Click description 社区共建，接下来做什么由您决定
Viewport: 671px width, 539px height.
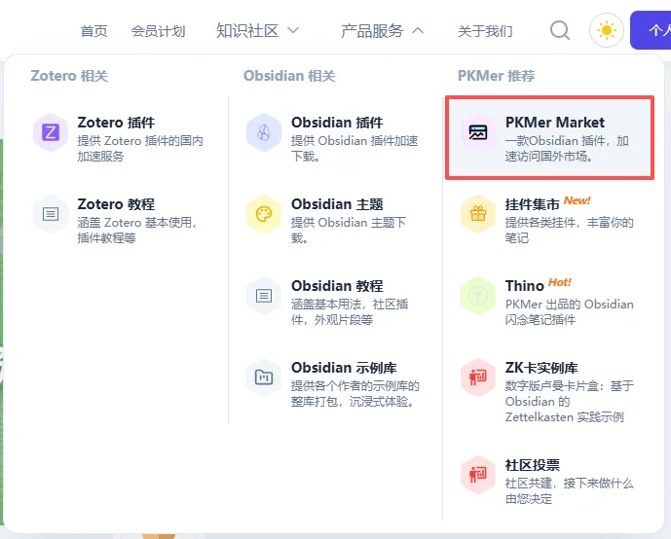(569, 491)
